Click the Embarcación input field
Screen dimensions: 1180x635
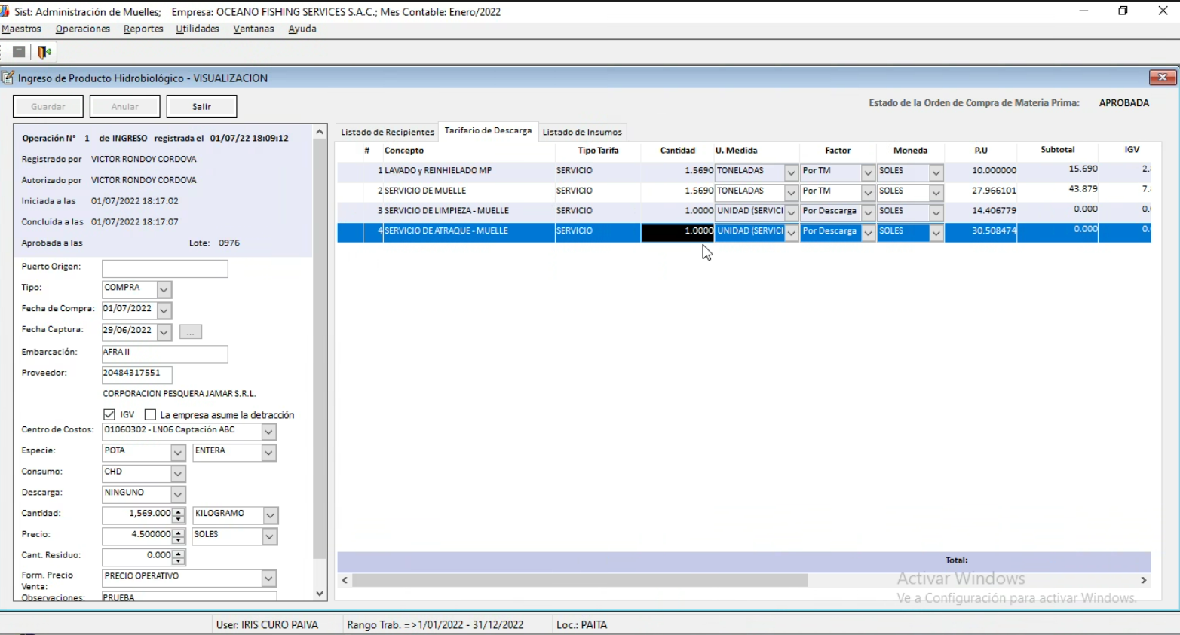(x=164, y=353)
